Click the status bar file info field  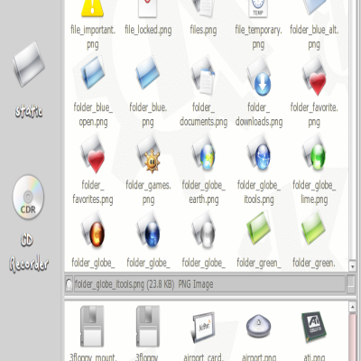tap(209, 283)
